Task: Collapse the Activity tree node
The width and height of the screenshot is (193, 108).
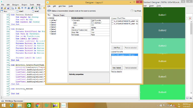Action: point(48,18)
